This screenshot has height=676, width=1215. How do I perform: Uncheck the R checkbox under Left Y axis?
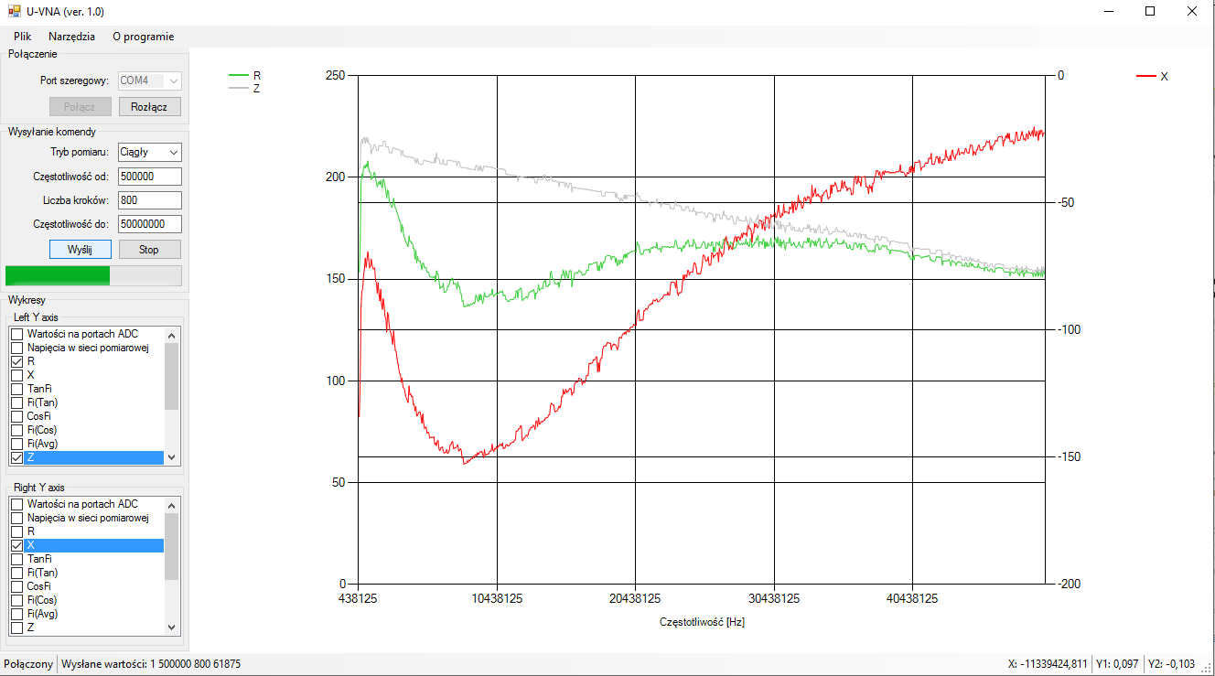click(x=16, y=361)
